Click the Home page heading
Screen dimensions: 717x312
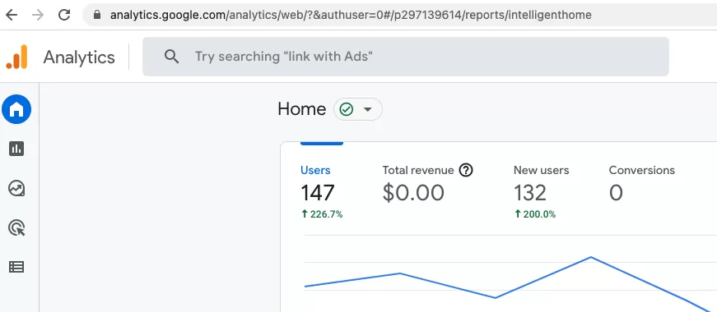click(302, 109)
